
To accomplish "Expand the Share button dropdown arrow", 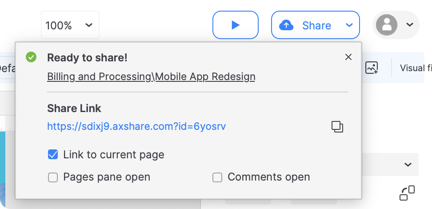I will pos(349,25).
